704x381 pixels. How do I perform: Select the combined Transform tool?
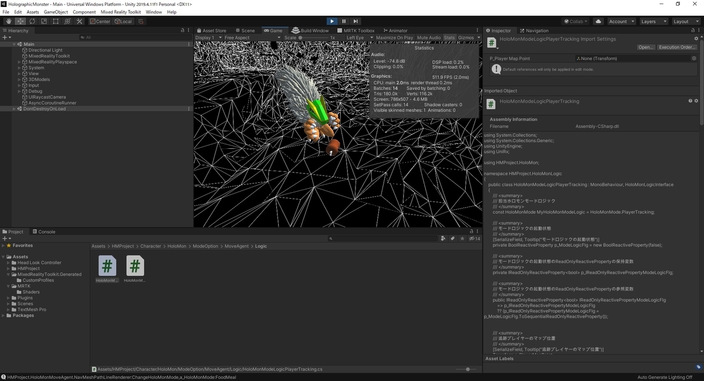[67, 21]
